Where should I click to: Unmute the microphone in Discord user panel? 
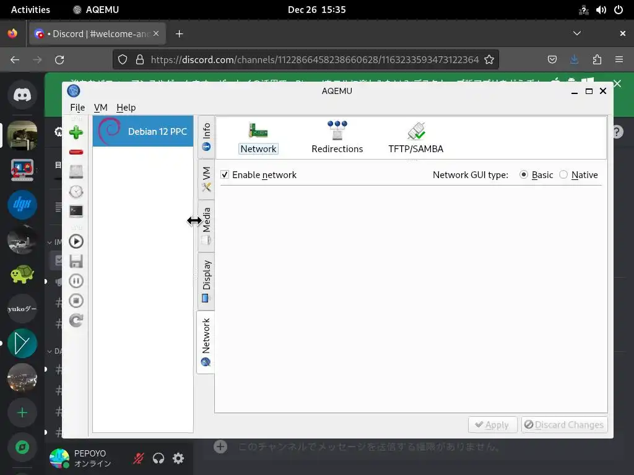[x=138, y=458]
